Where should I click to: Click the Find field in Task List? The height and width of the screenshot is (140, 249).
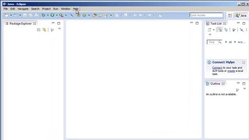click(x=214, y=42)
